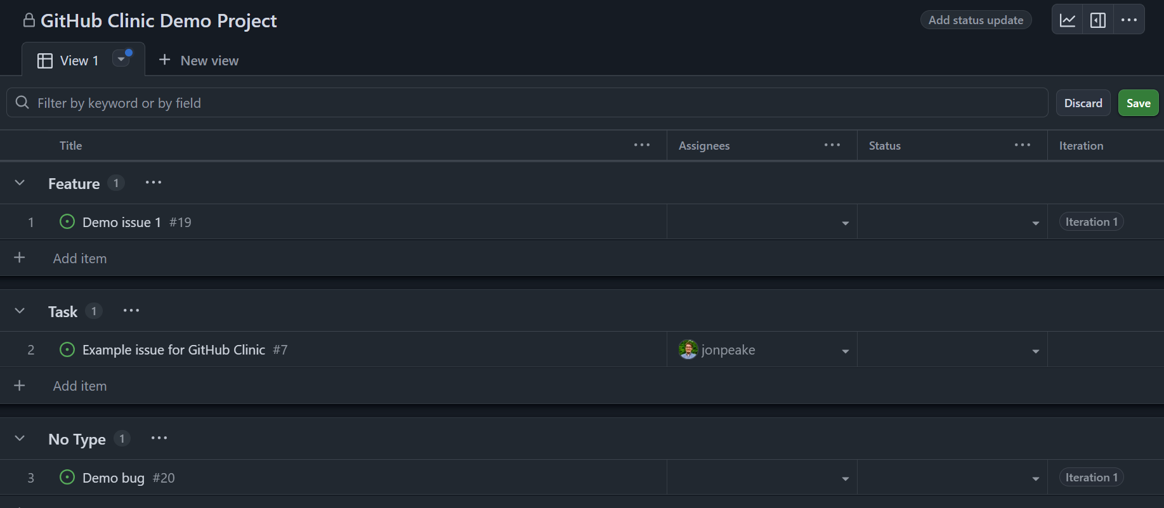The image size is (1164, 508).
Task: Collapse the Task group
Action: (20, 311)
